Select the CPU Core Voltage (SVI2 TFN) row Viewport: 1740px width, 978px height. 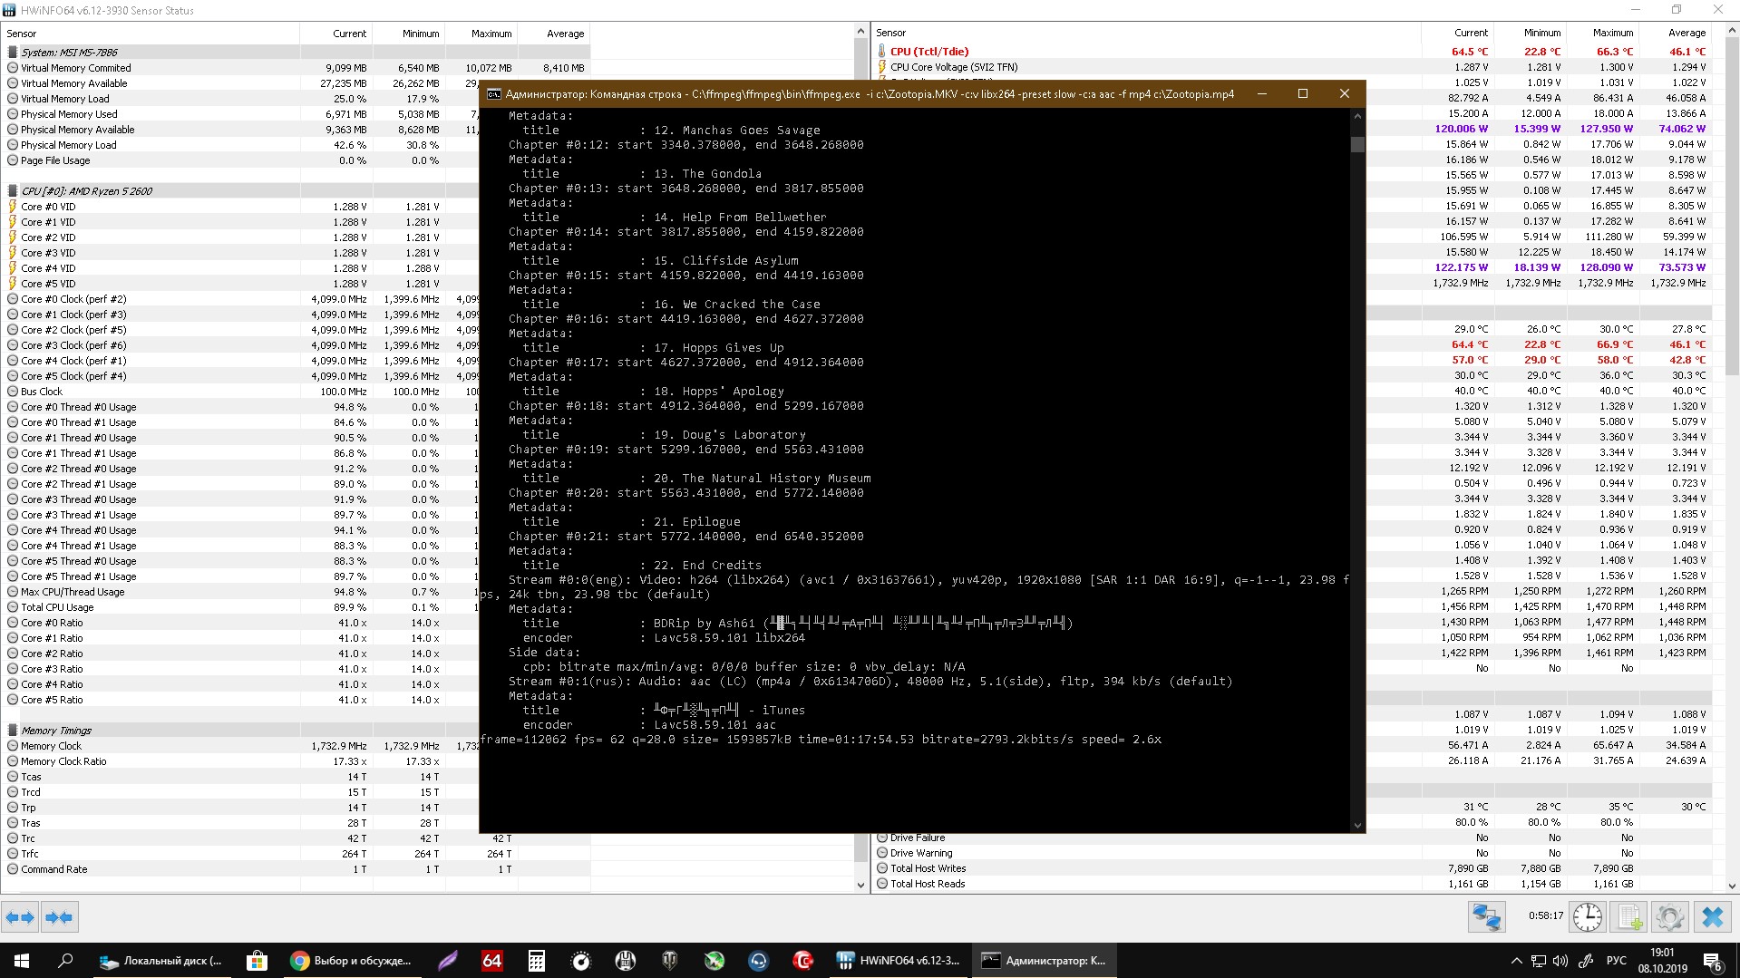1292,67
